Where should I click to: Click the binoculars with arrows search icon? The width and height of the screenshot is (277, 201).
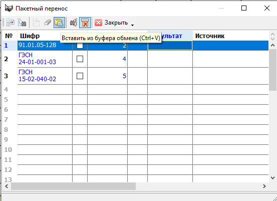tap(74, 23)
